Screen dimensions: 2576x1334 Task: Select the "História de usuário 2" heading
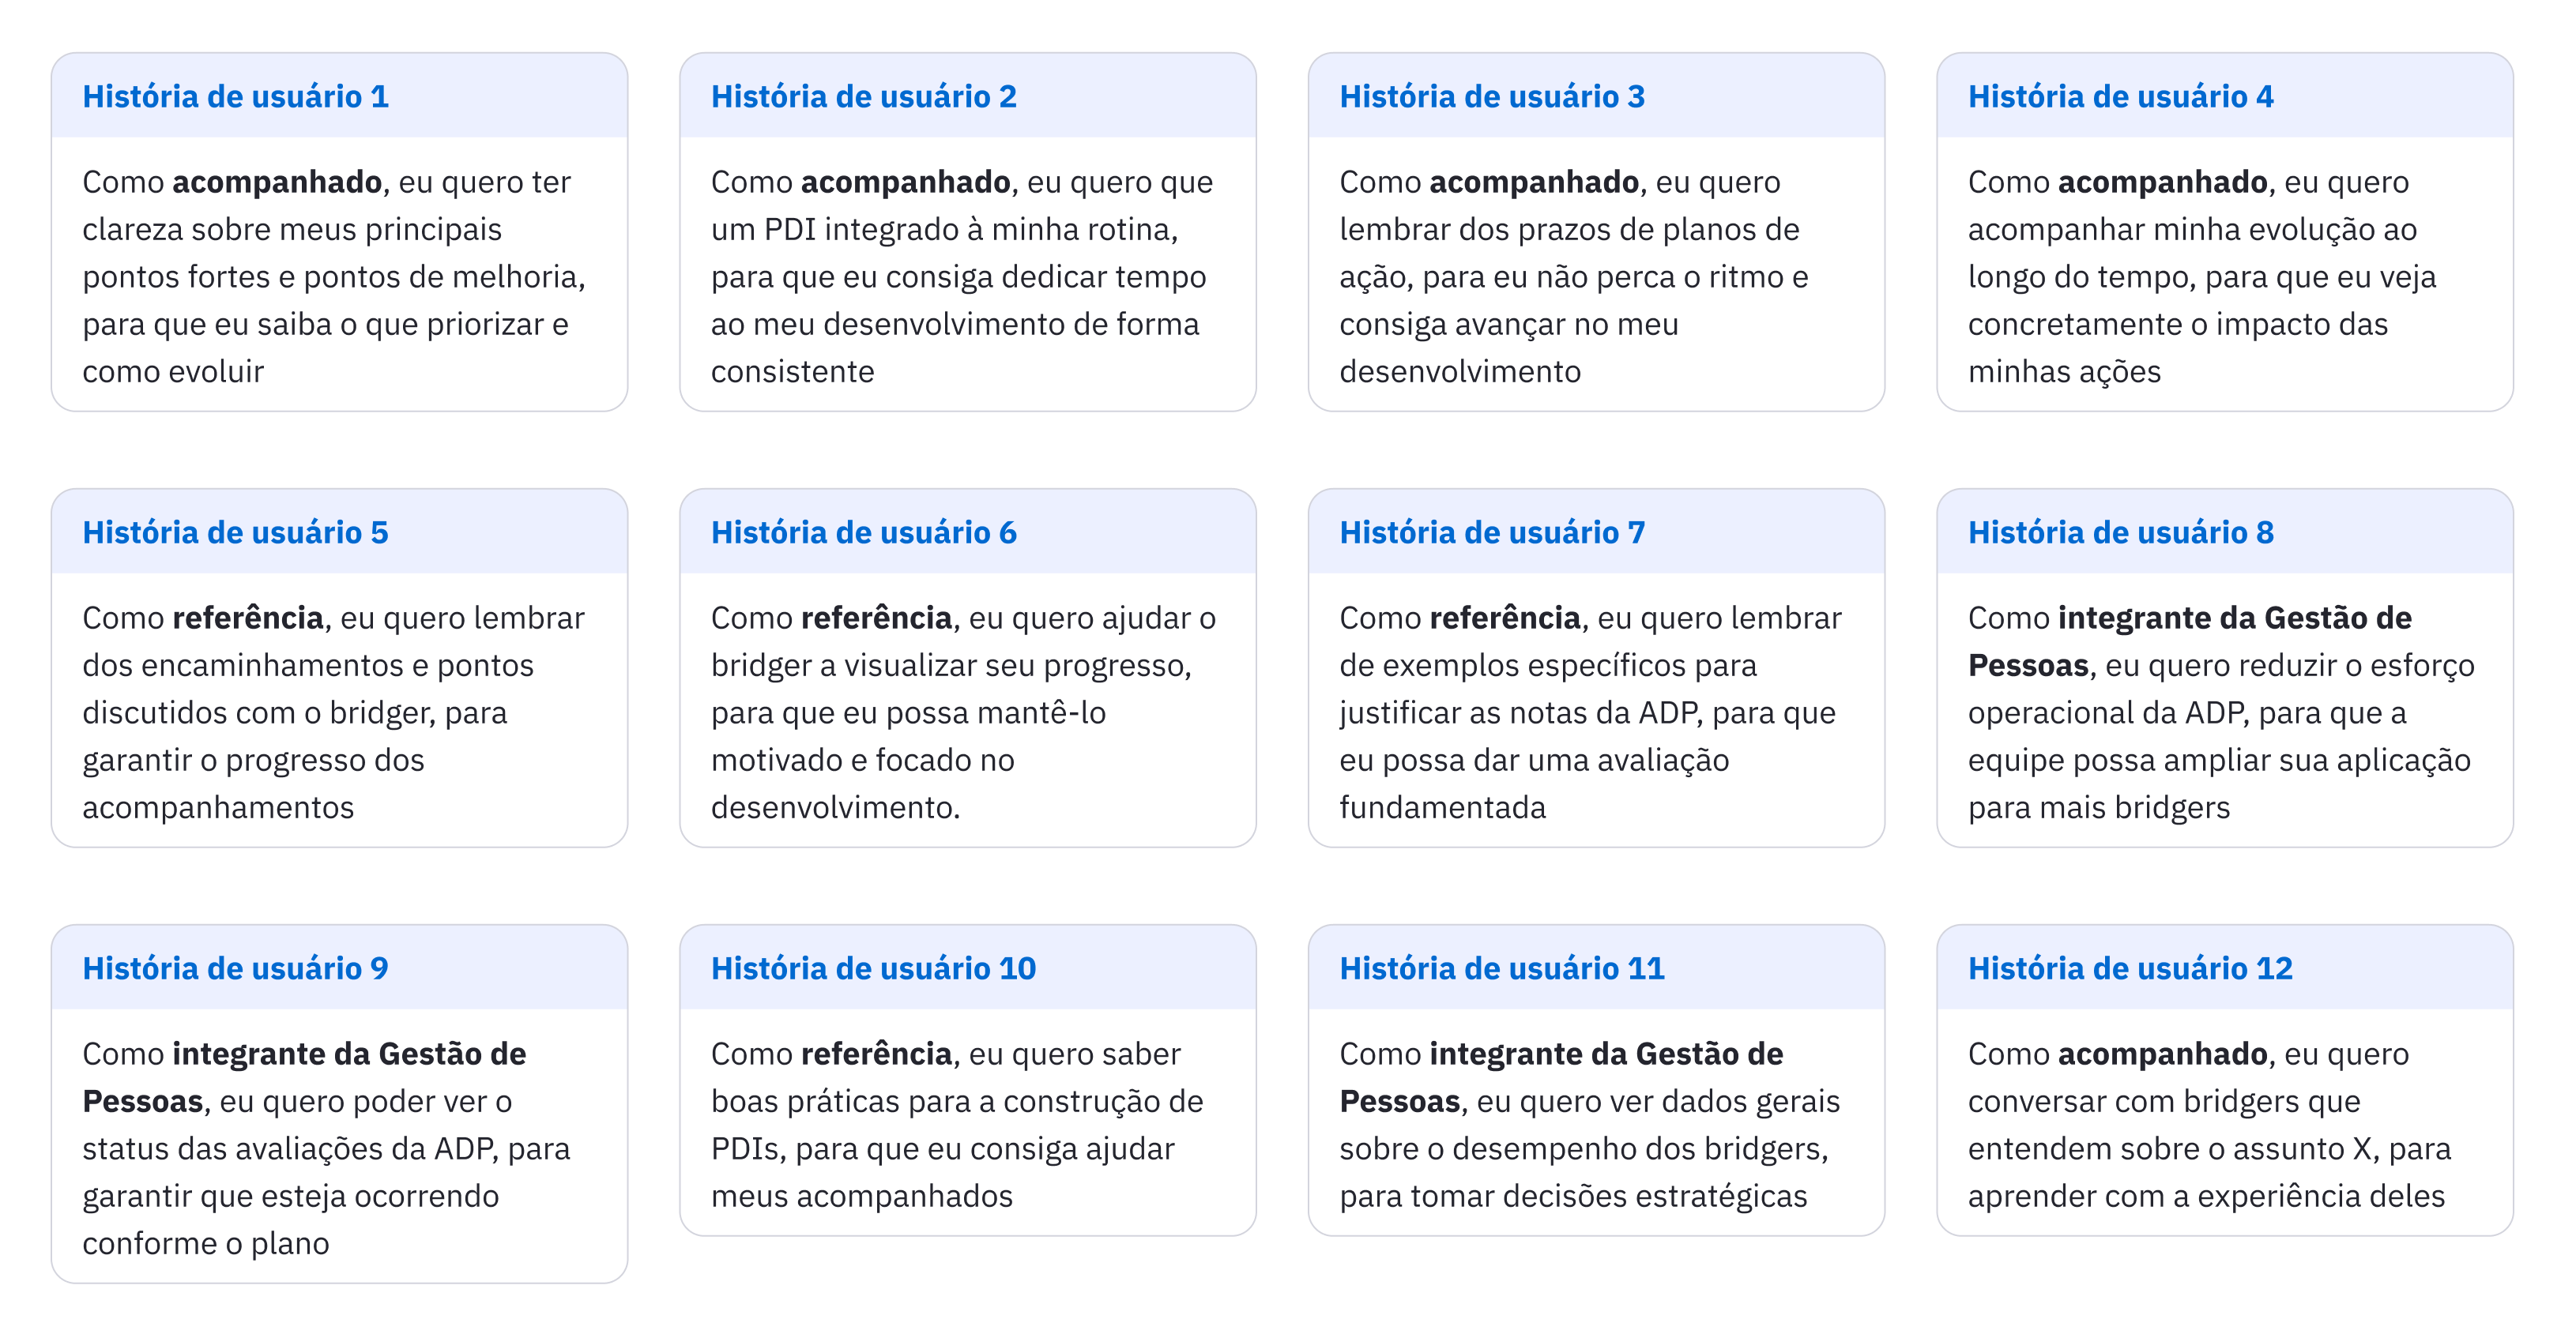(863, 97)
